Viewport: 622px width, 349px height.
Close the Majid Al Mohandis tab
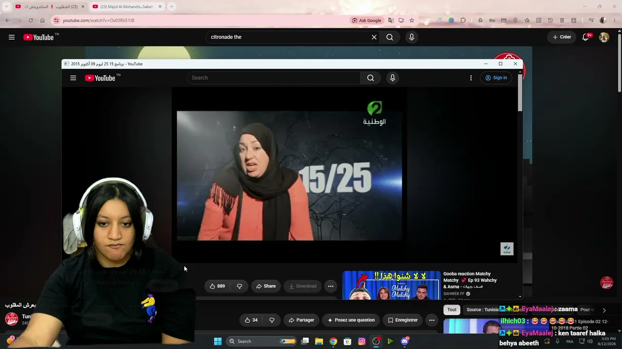[x=160, y=7]
